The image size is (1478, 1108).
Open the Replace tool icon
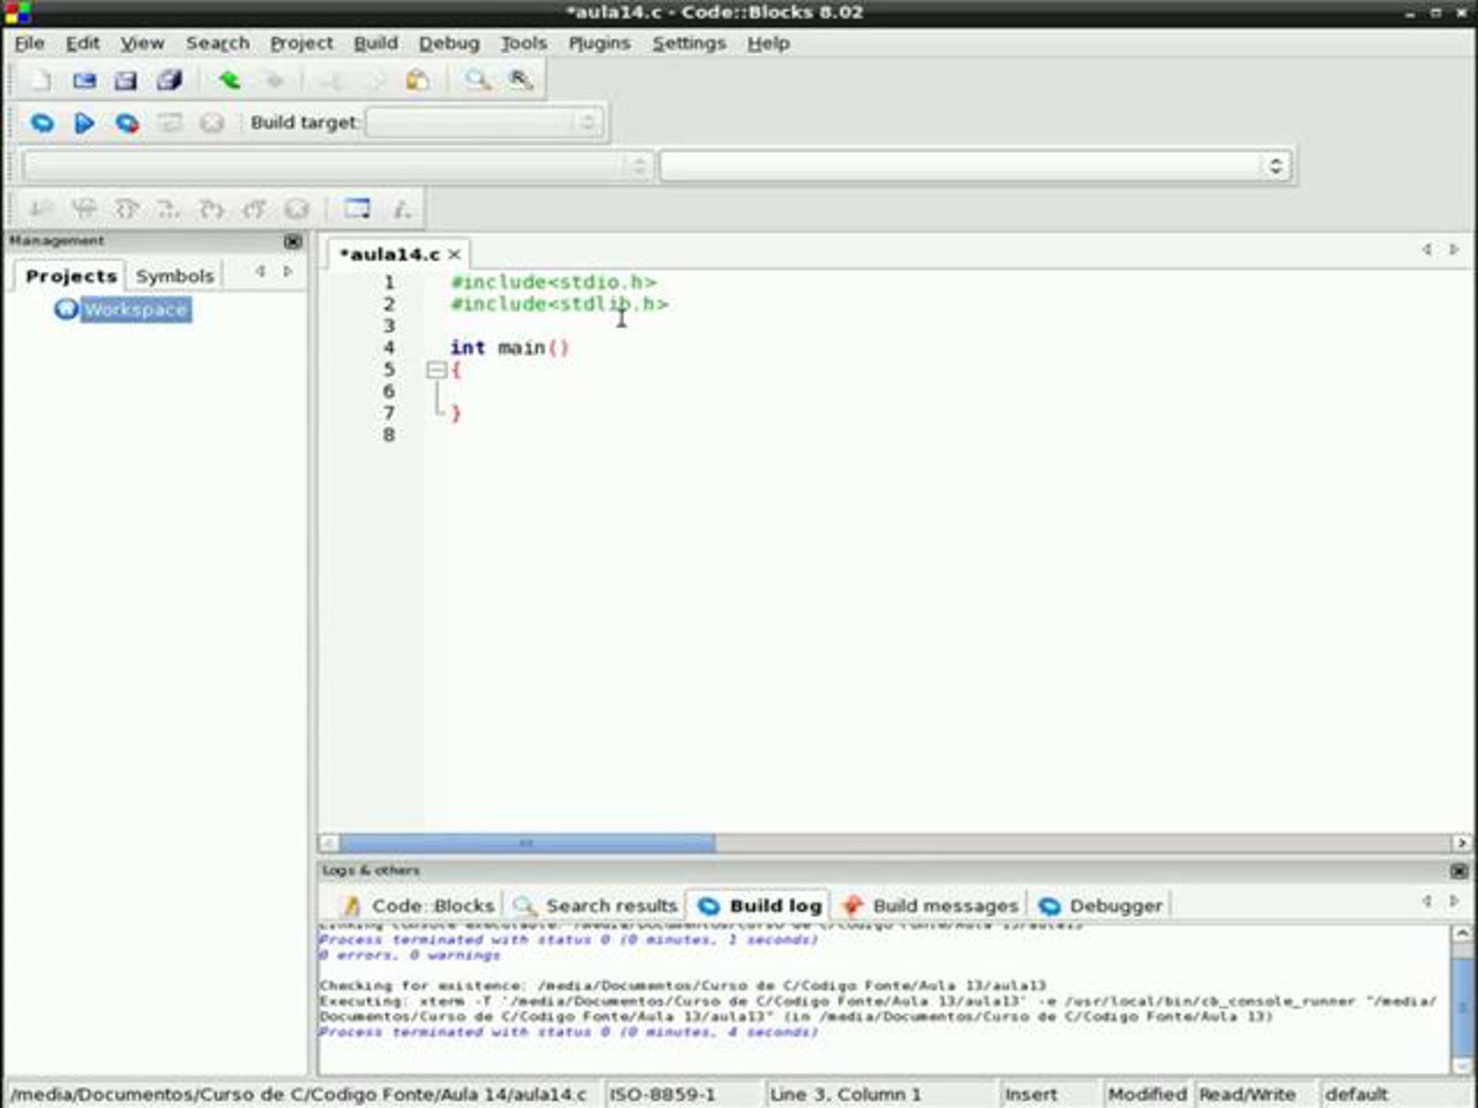tap(520, 81)
